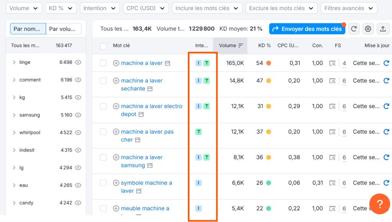The image size is (392, 222).
Task: Add 'machine a laver sechante' with plus icon
Action: coord(116,81)
